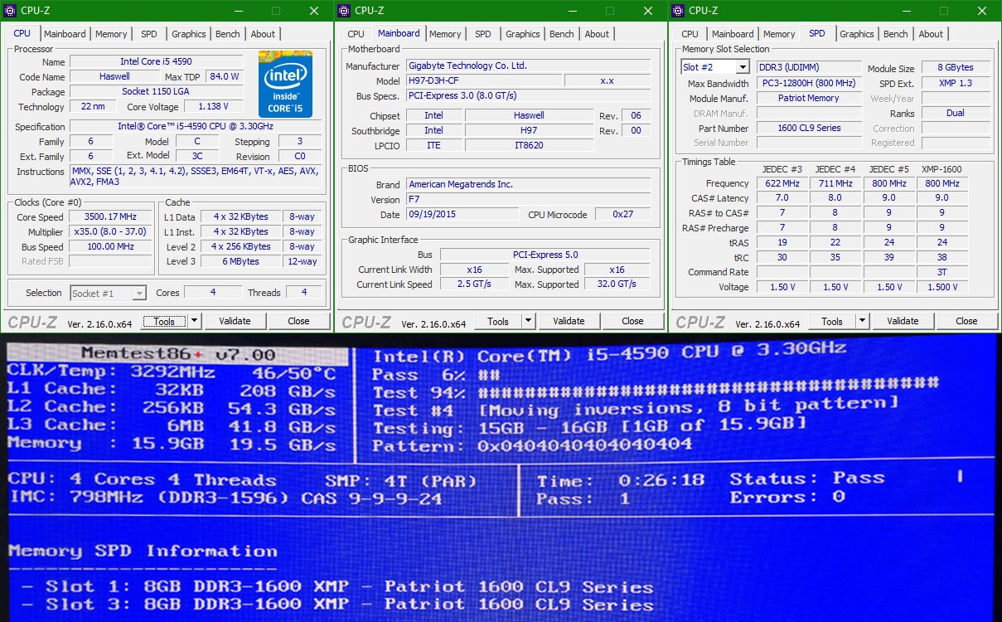Viewport: 1002px width, 622px height.
Task: Select the Graphics tab in the rightmost window
Action: pos(856,34)
